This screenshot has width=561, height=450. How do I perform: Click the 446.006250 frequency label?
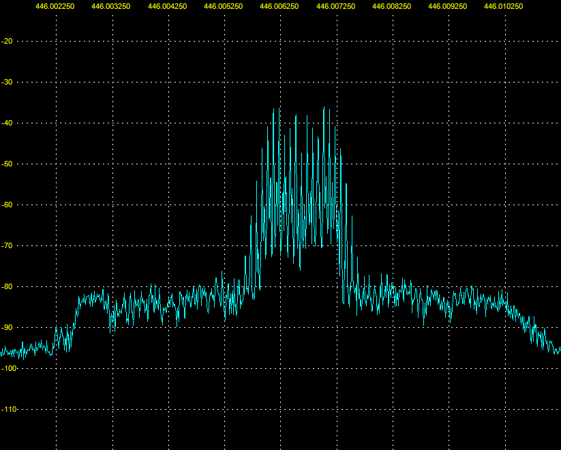pyautogui.click(x=279, y=6)
